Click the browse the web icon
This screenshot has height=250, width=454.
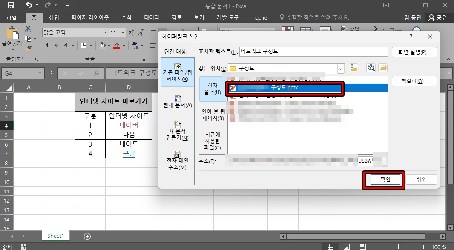[x=371, y=68]
